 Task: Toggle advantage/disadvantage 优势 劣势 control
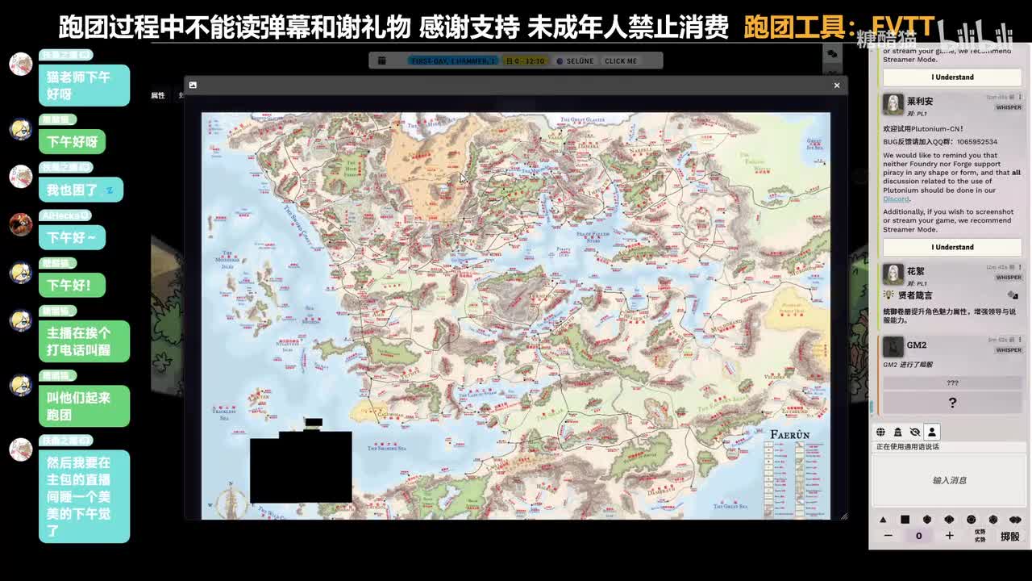tap(980, 536)
